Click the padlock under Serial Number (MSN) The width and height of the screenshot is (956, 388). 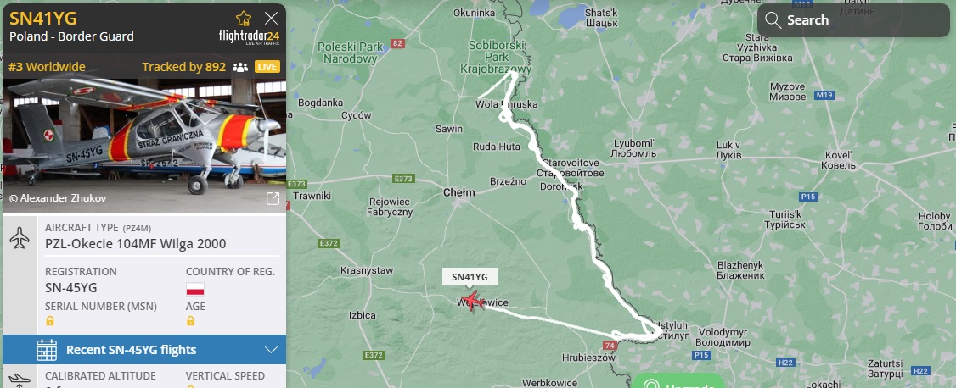pyautogui.click(x=50, y=320)
